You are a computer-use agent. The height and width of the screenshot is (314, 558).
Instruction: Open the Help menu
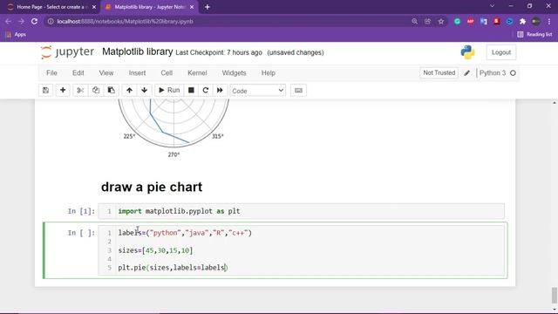tap(269, 73)
